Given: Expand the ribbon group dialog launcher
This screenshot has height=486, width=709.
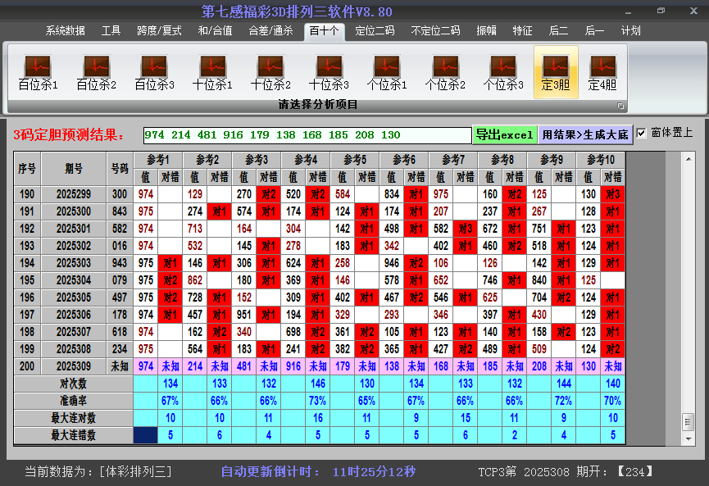Looking at the screenshot, I should (x=620, y=106).
